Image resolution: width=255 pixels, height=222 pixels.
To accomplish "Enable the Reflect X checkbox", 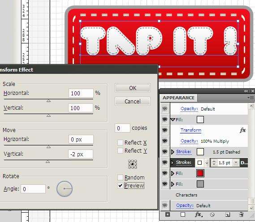I will pos(120,142).
